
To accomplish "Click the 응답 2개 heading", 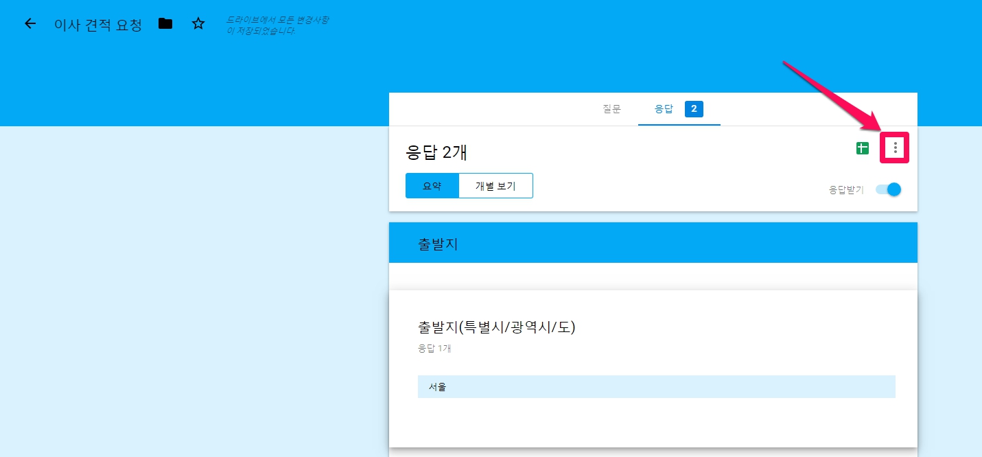I will [436, 152].
